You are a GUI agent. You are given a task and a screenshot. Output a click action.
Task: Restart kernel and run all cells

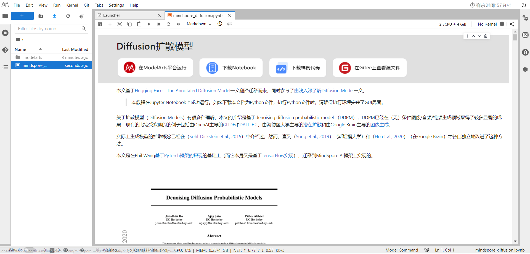178,24
